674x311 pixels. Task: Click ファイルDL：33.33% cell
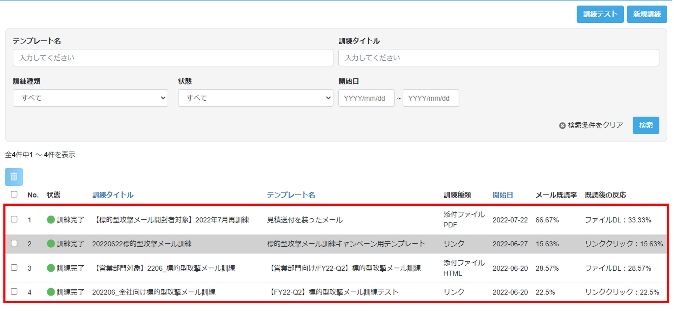[618, 220]
